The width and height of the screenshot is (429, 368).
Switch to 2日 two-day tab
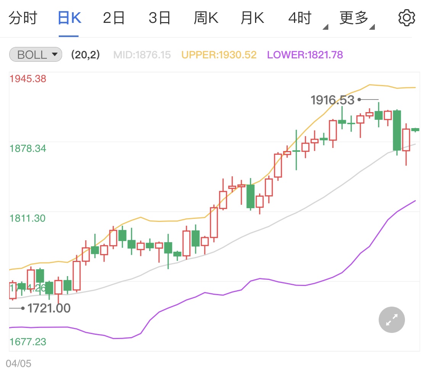point(114,18)
